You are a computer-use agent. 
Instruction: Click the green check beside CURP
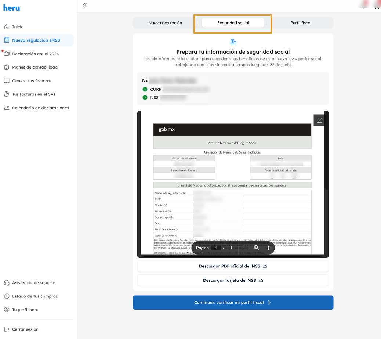coord(145,89)
